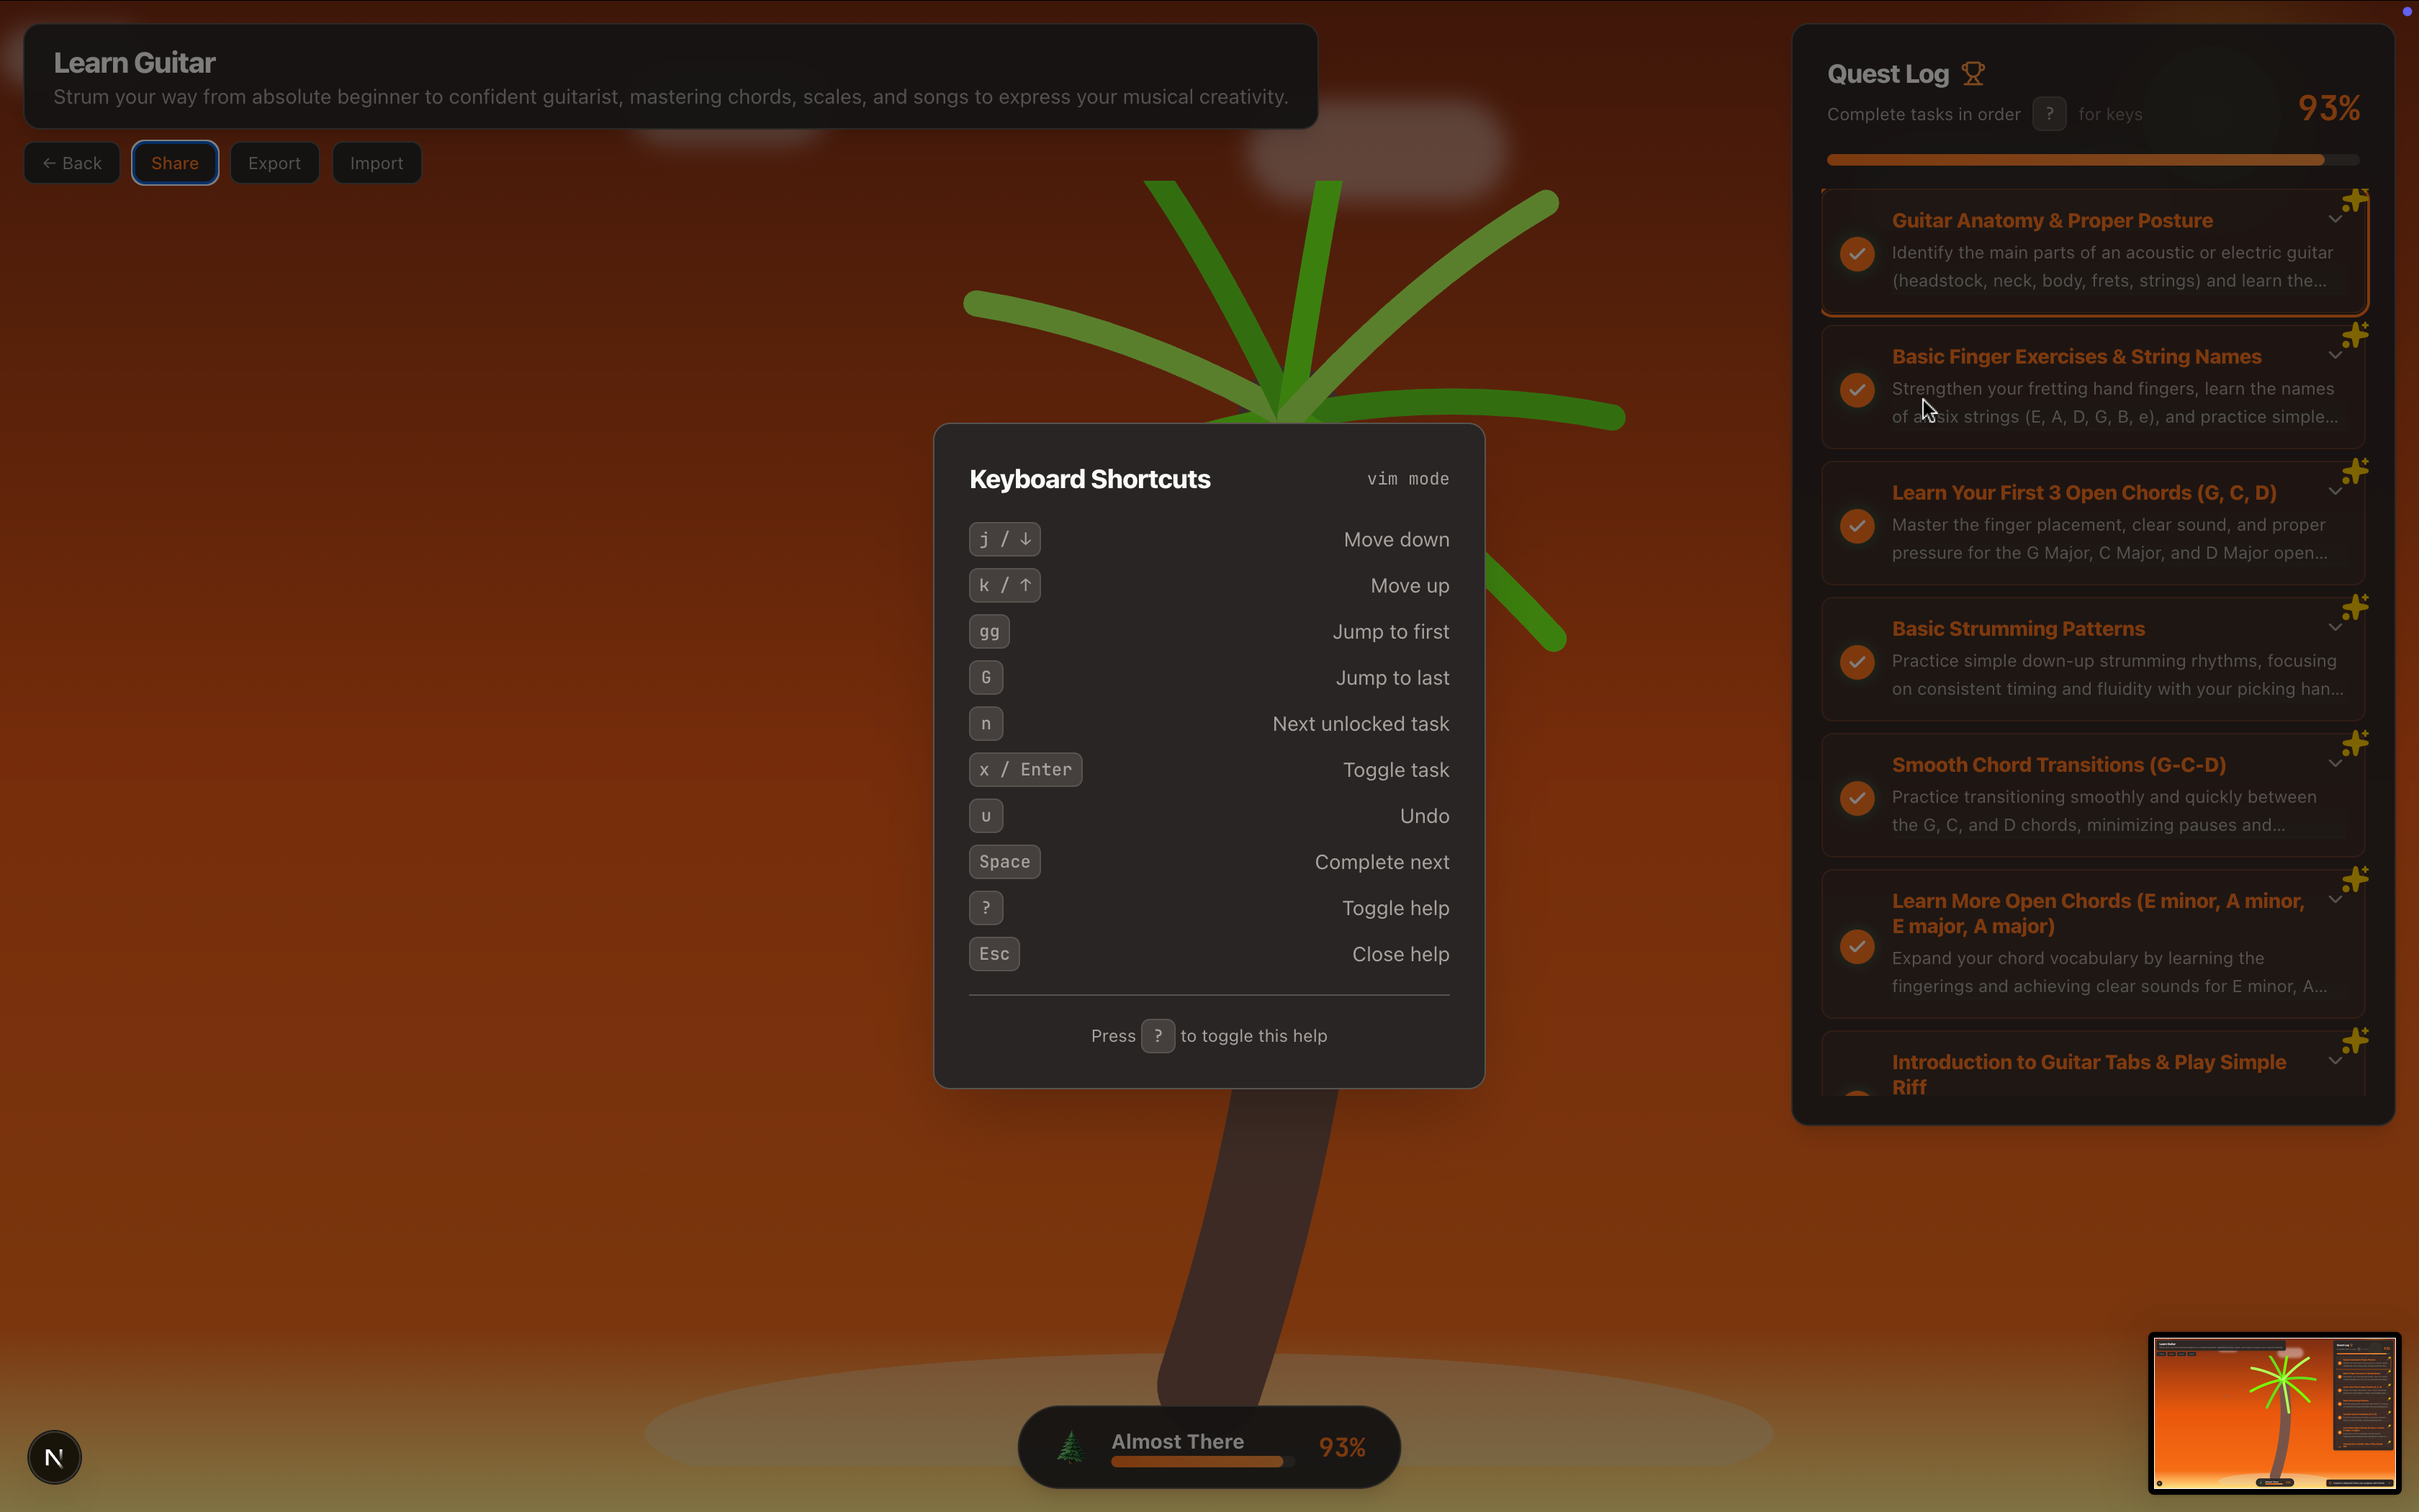This screenshot has width=2419, height=1512.
Task: Toggle the Smooth Chord Transitions task checkmark
Action: pyautogui.click(x=1857, y=797)
